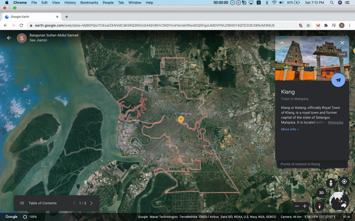Fly to my location using the target icon

tap(344, 182)
